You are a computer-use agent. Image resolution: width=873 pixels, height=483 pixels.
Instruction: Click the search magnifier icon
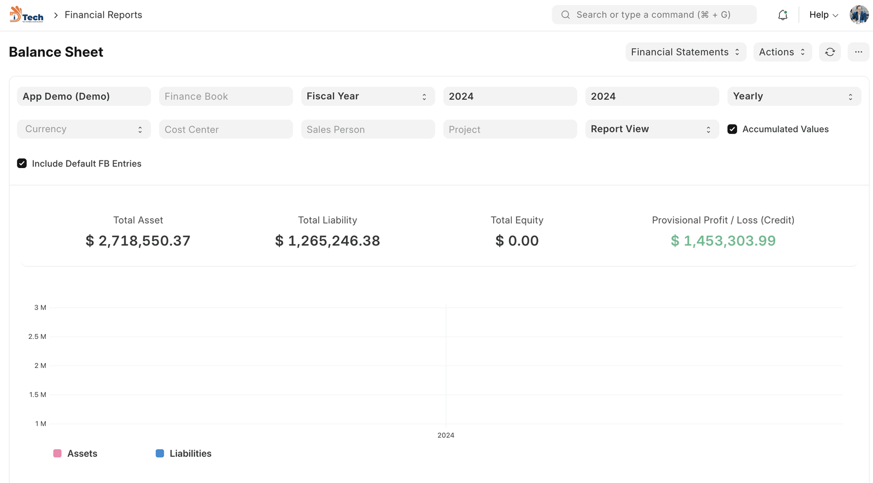pos(565,15)
